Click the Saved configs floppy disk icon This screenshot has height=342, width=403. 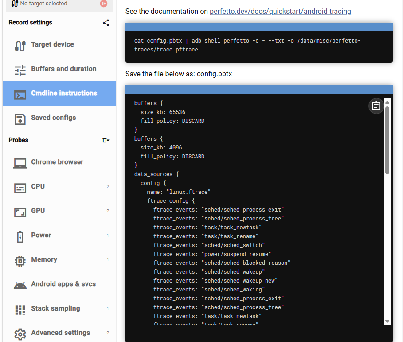point(20,118)
